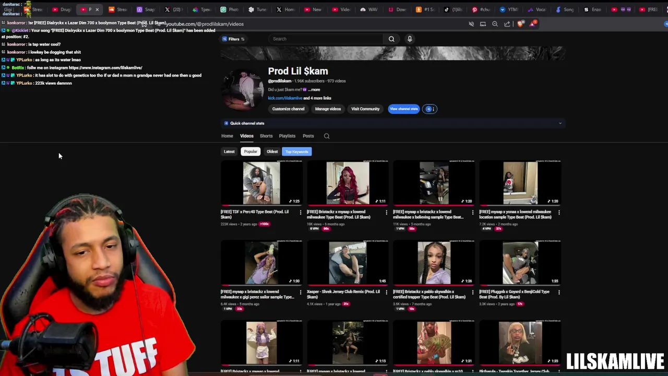
Task: Open myaap x lowend milwaukee Type Beat thumbnail
Action: point(348,183)
